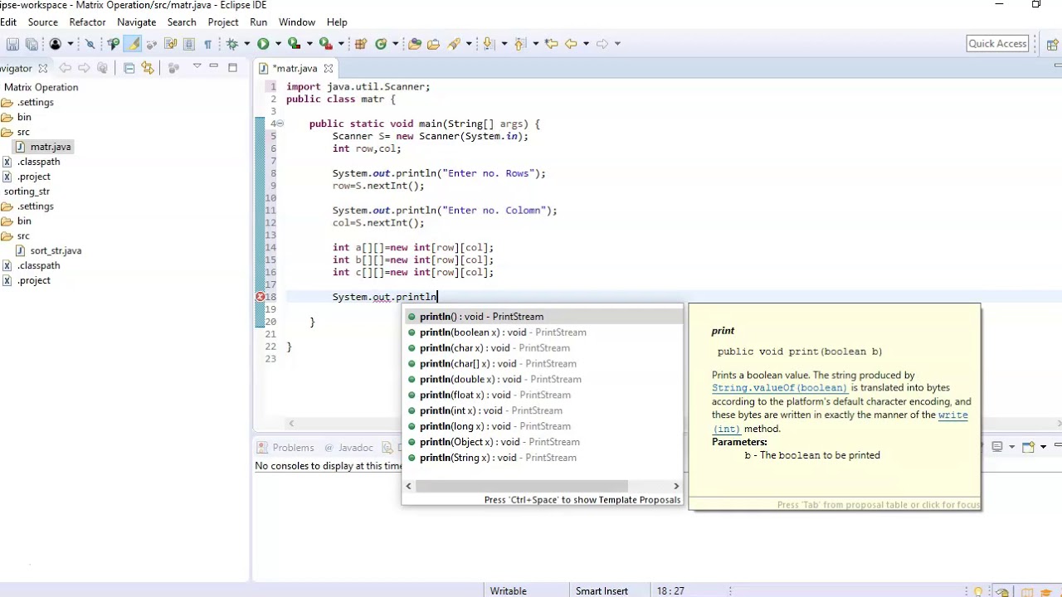Follow the write link in Javadoc popup
Viewport: 1062px width, 597px height.
point(952,415)
